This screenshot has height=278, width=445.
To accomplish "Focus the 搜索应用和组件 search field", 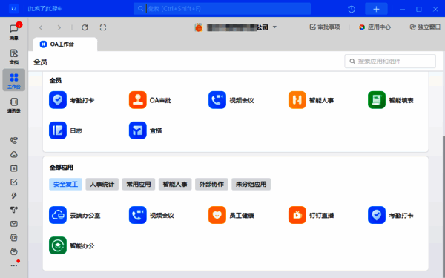I will 390,62.
